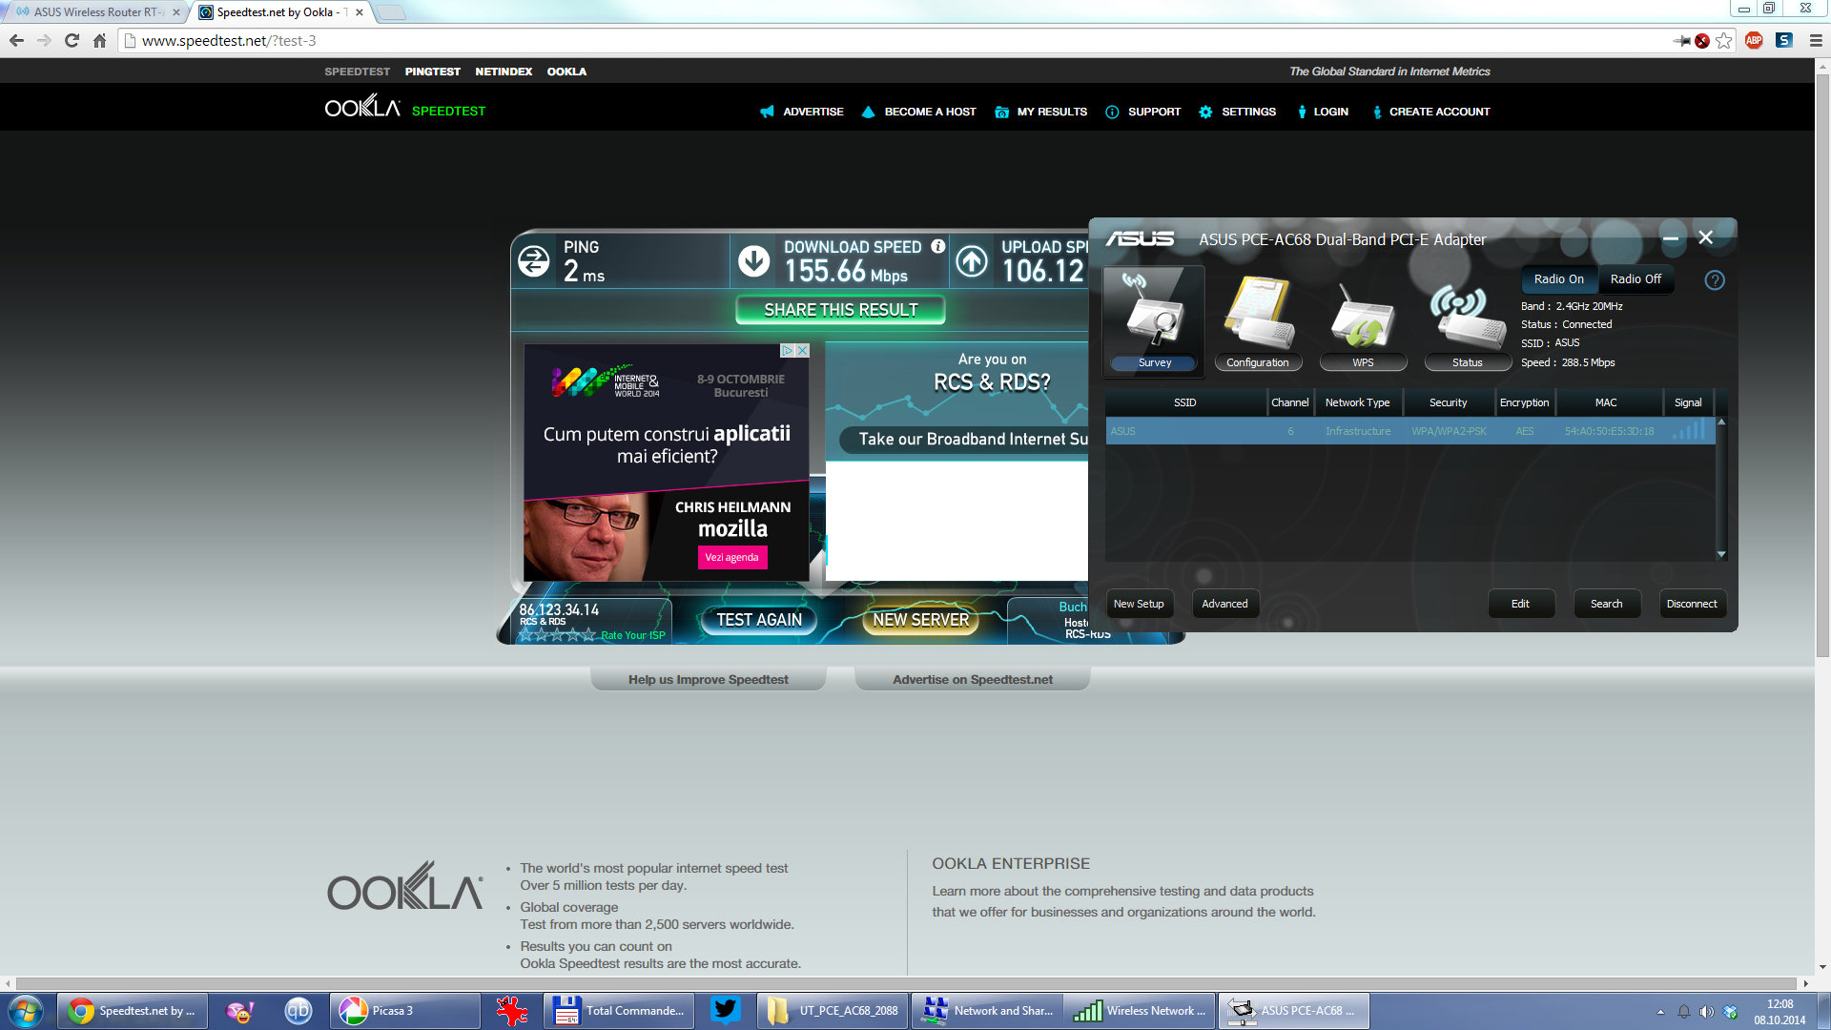This screenshot has height=1030, width=1831.
Task: Sort survey list by SSID column
Action: pyautogui.click(x=1185, y=402)
